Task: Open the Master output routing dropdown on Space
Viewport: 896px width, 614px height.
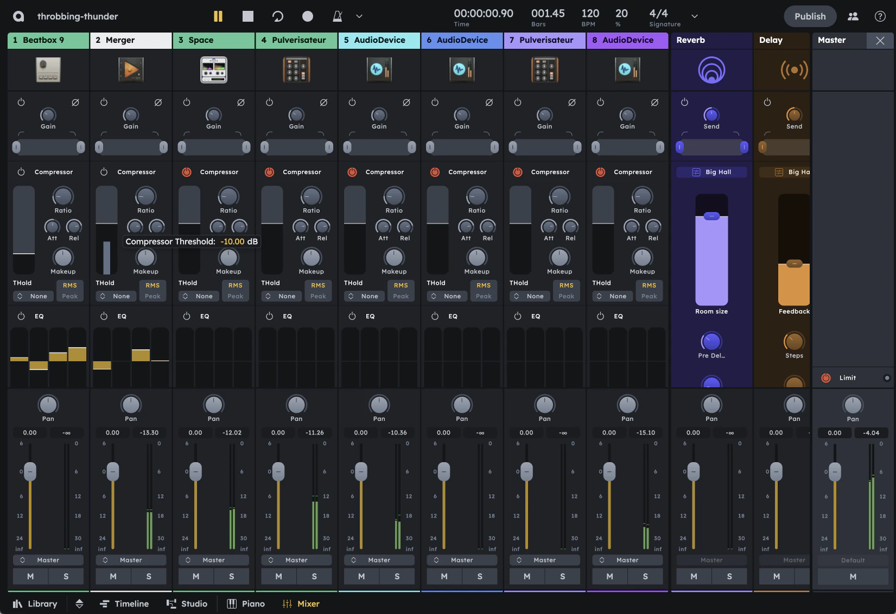Action: pyautogui.click(x=213, y=560)
